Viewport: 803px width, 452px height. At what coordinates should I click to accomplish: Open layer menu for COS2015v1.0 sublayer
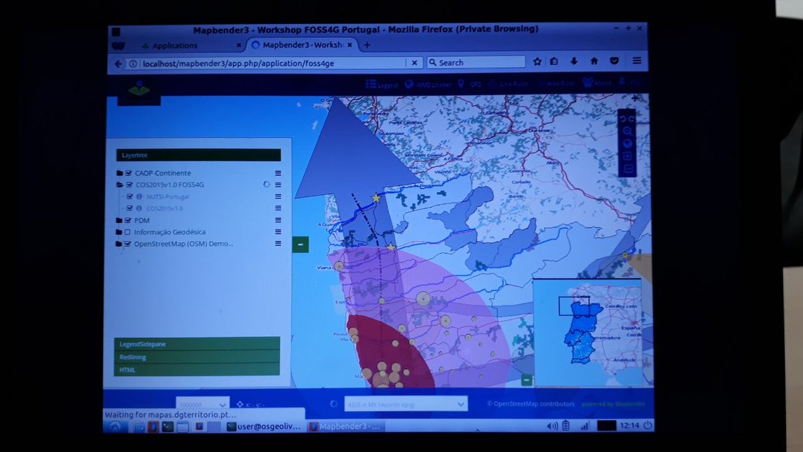(x=278, y=208)
